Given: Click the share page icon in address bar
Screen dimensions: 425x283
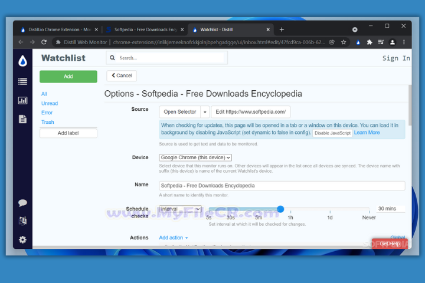Looking at the screenshot, I should (x=332, y=42).
